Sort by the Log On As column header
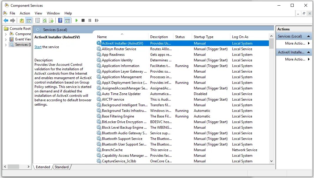Image resolution: width=314 pixels, height=178 pixels. pyautogui.click(x=249, y=37)
